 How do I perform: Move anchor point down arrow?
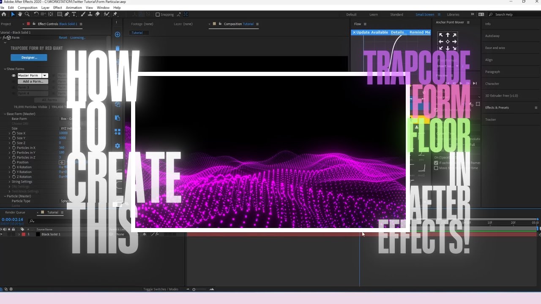point(448,48)
